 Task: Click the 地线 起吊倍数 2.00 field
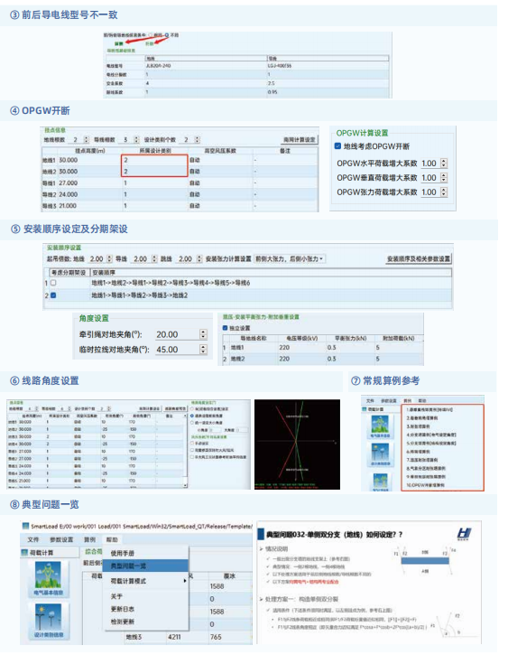pyautogui.click(x=97, y=259)
